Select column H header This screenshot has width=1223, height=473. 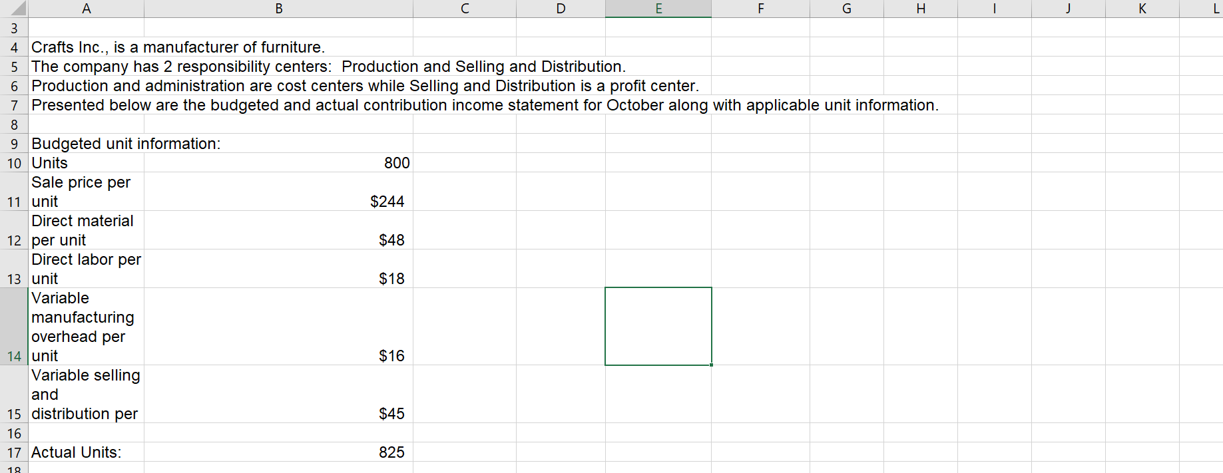(921, 9)
